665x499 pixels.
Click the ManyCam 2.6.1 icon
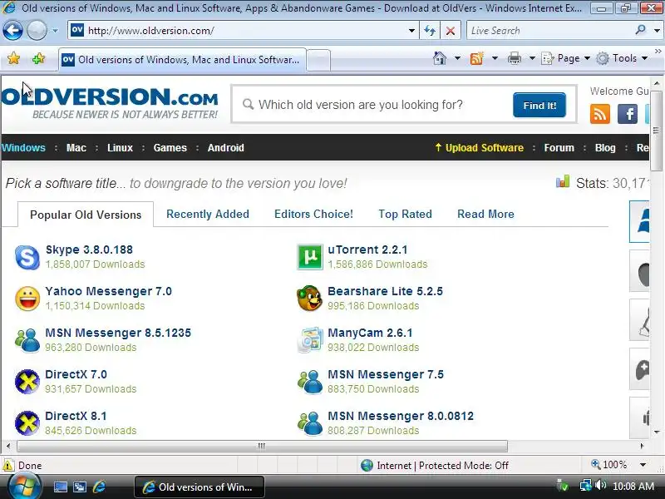309,340
